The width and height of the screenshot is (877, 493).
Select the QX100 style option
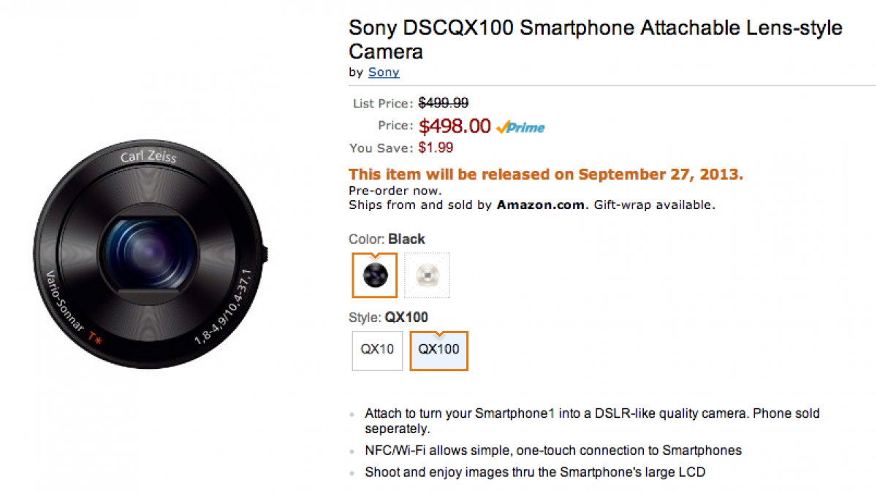438,350
